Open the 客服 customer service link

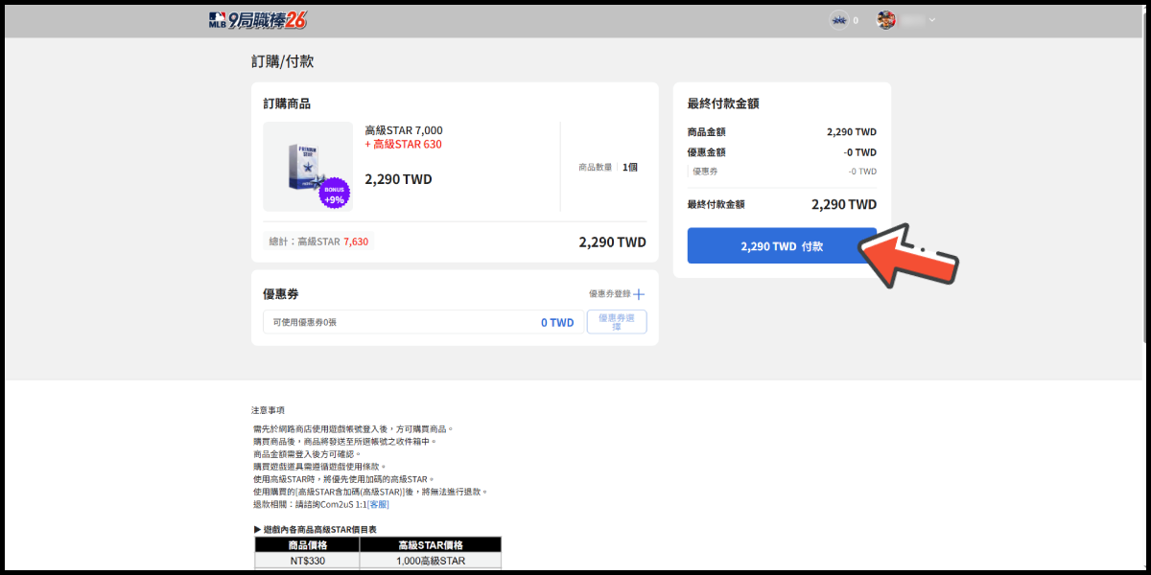[x=378, y=504]
